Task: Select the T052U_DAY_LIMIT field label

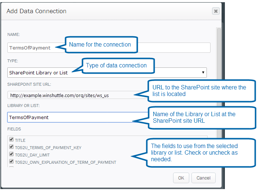Action: (x=32, y=155)
